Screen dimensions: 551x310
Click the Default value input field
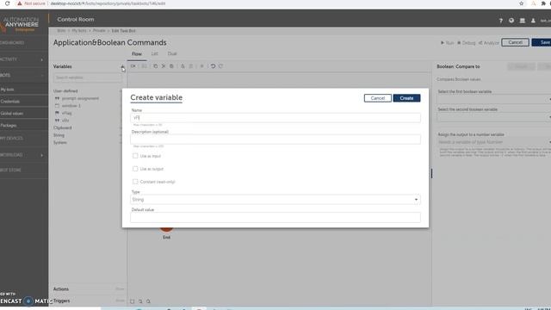click(275, 217)
